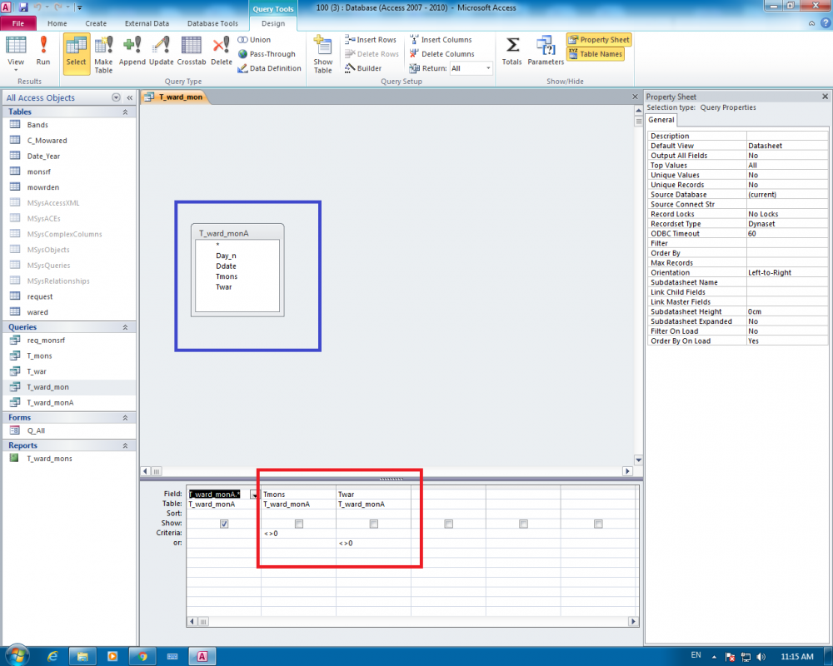Collapse the Forms group
Viewport: 833px width, 666px height.
tap(126, 418)
